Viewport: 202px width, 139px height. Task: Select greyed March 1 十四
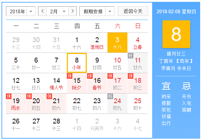click(77, 124)
